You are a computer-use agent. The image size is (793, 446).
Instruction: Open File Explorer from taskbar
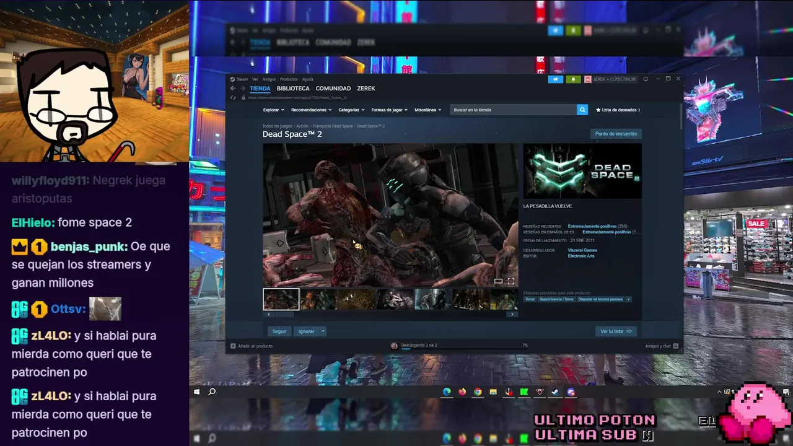(493, 392)
